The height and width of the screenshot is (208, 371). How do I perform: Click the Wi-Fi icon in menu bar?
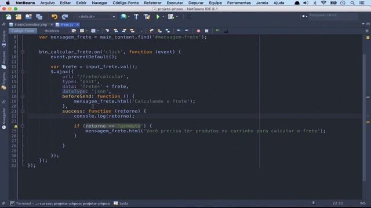323,3
